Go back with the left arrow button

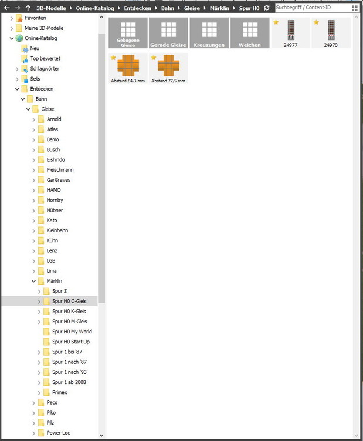(7, 8)
